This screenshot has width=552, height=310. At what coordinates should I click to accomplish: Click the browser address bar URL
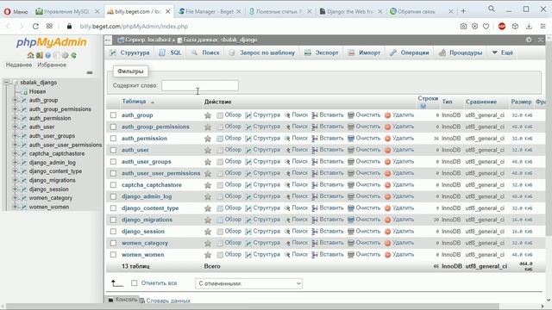(134, 27)
